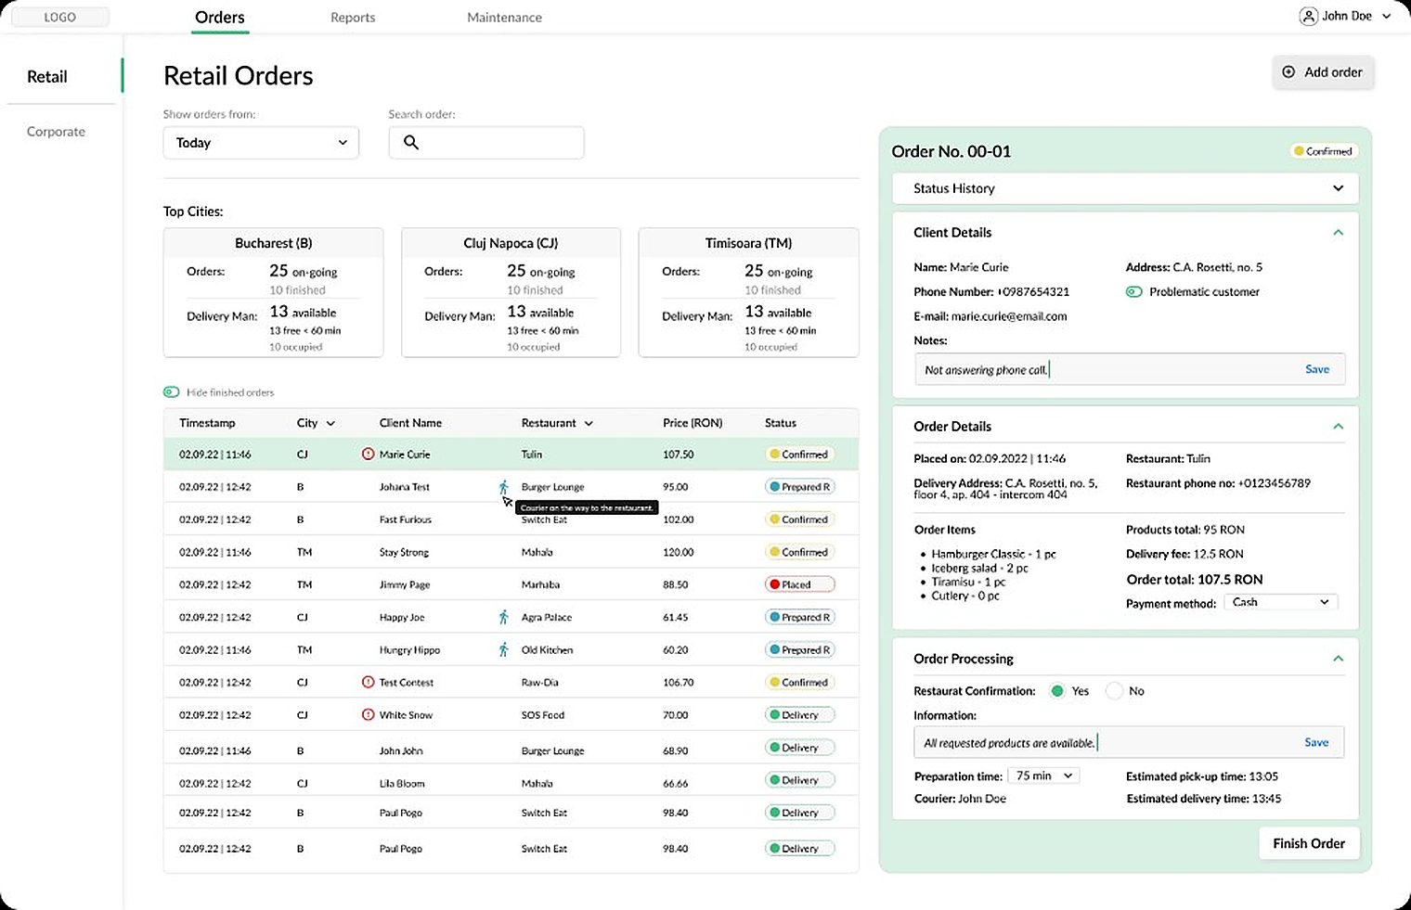1411x910 pixels.
Task: Save the order Information field
Action: (x=1316, y=742)
